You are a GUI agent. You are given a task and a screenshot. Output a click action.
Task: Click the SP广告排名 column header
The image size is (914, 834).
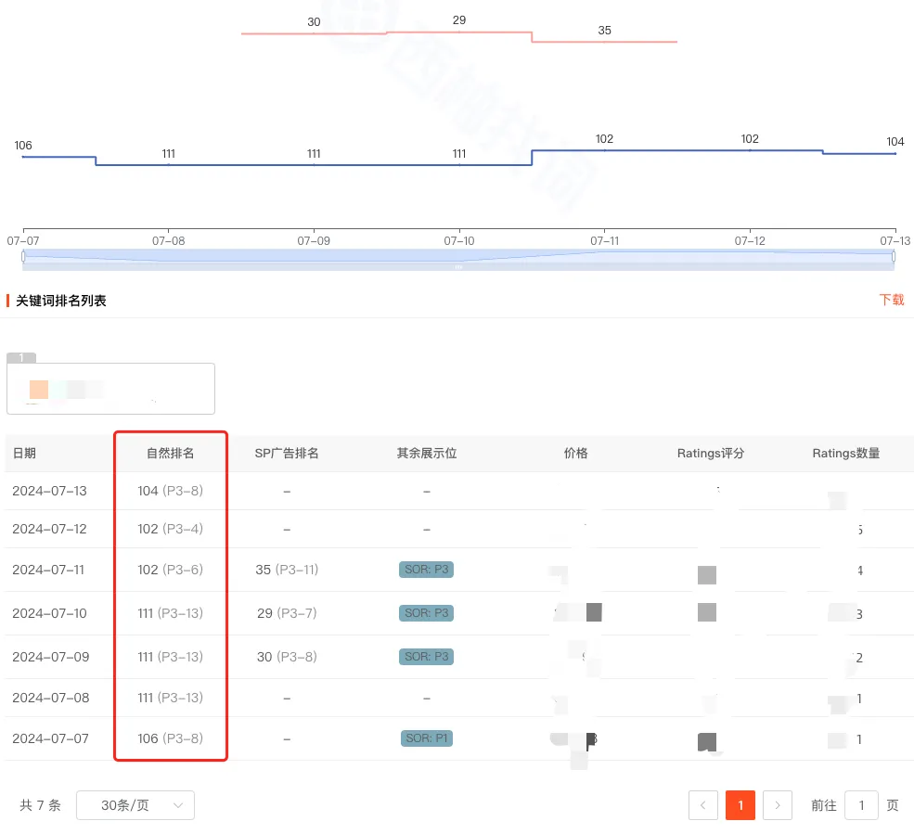pyautogui.click(x=287, y=454)
